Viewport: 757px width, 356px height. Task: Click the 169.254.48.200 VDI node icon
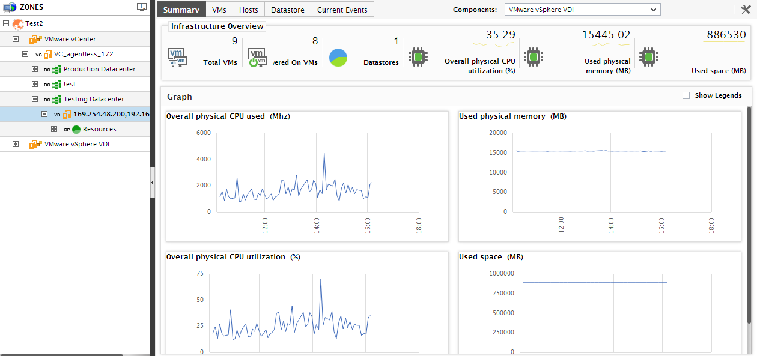[x=67, y=114]
